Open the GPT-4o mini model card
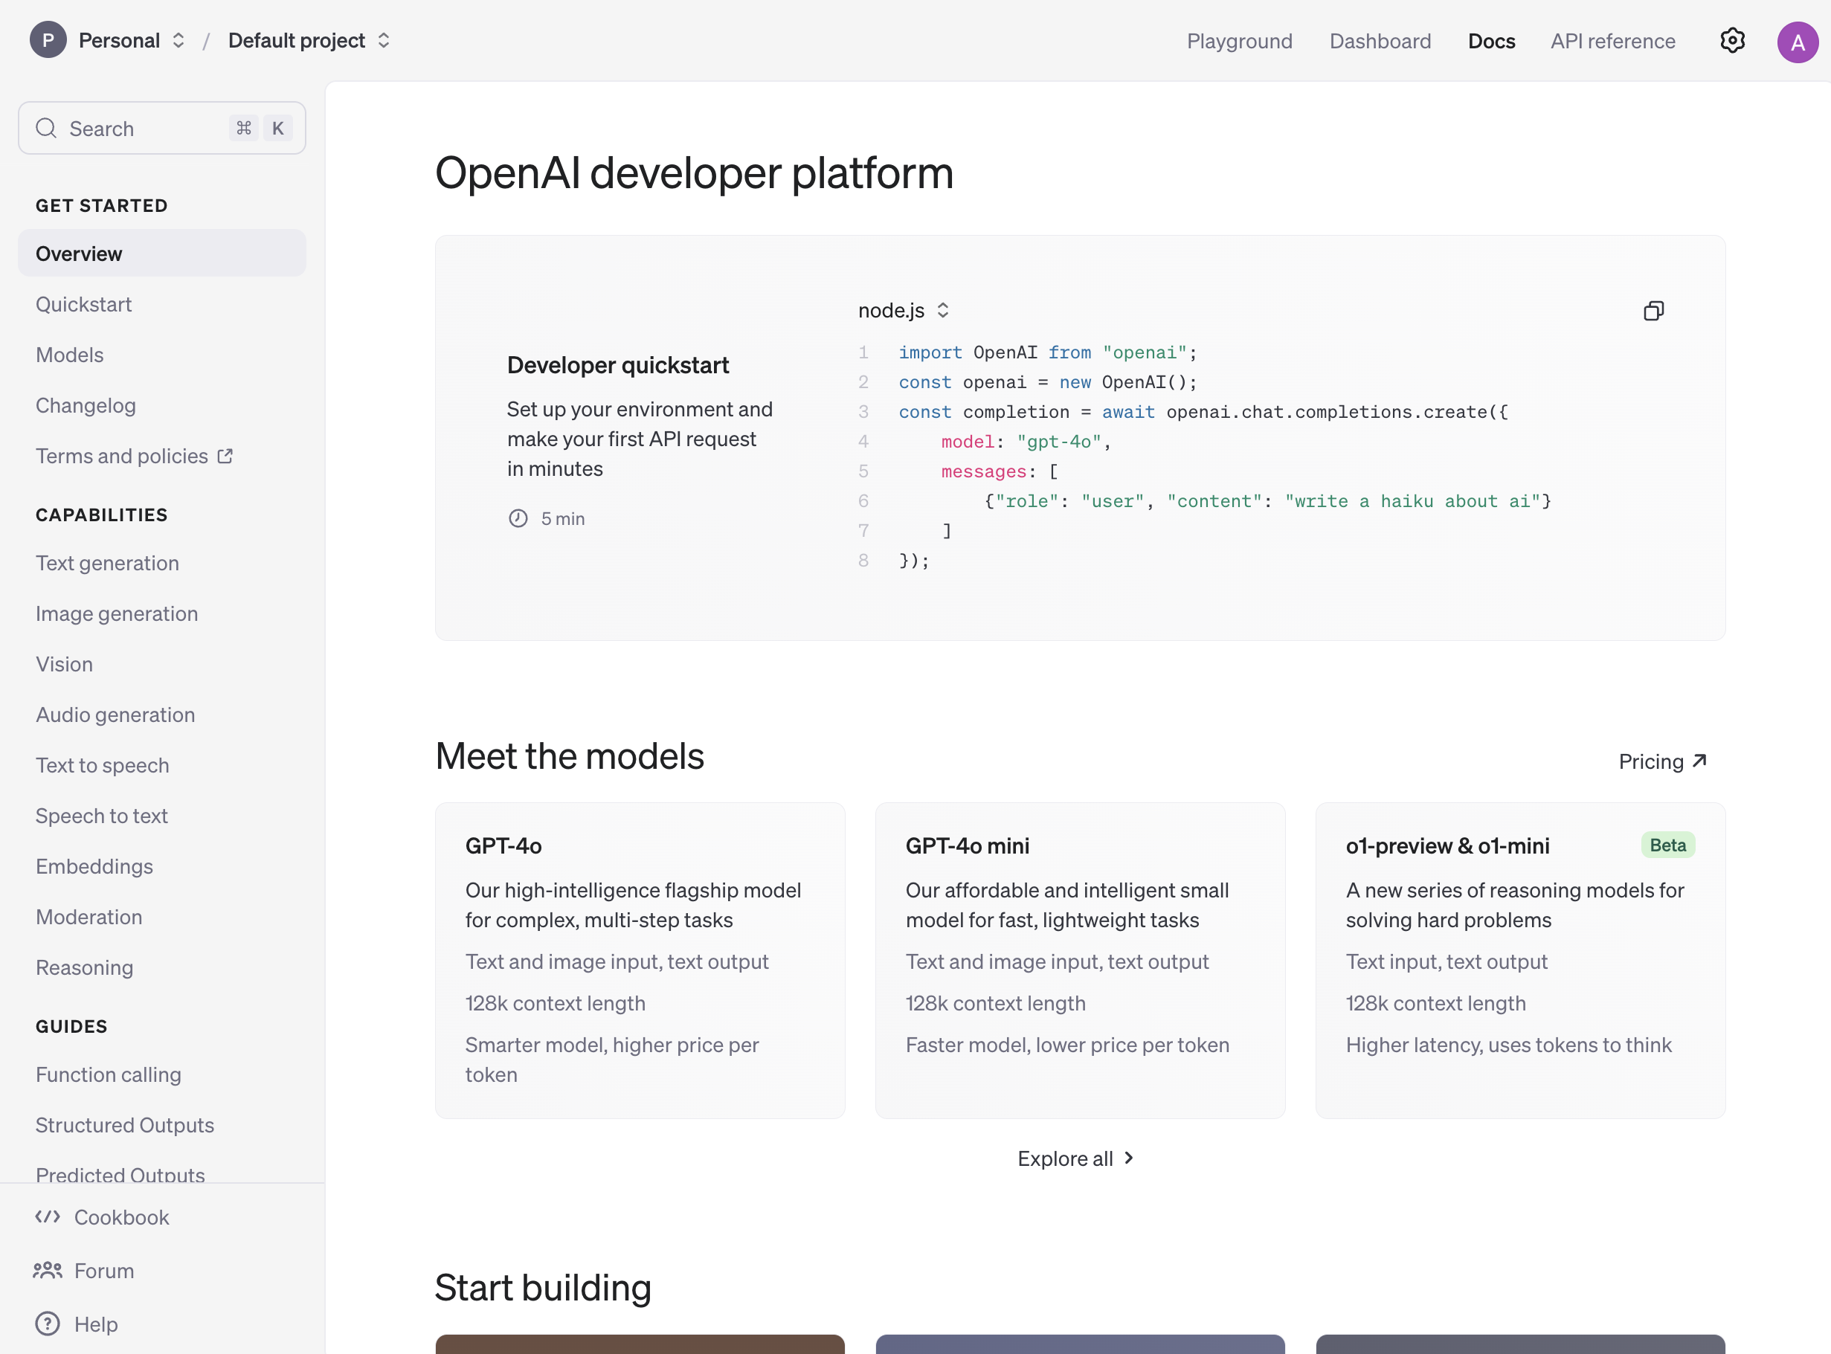 1079,959
